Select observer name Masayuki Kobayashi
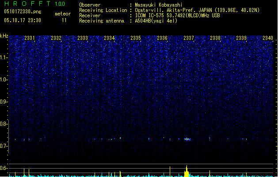Viewport: 278px width, 177px height. (x=159, y=5)
